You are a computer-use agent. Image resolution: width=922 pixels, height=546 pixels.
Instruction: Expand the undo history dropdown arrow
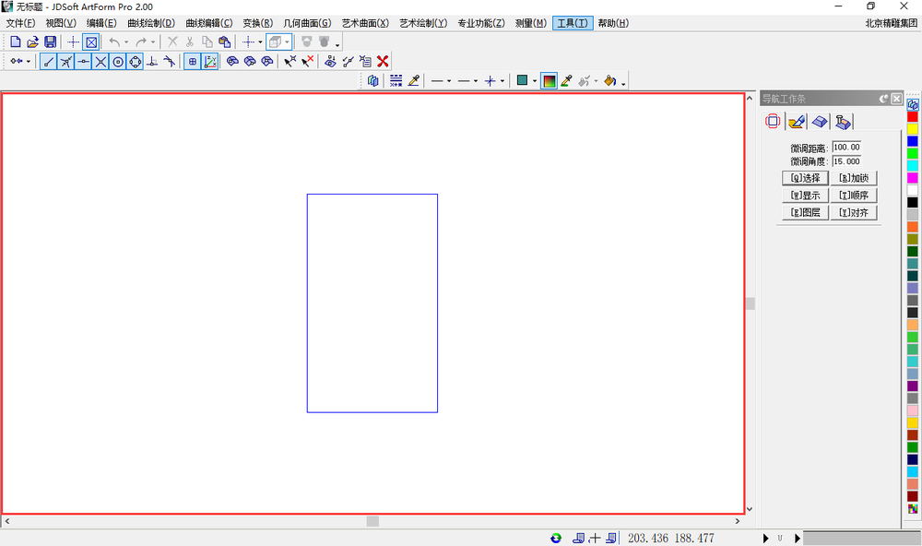(125, 42)
